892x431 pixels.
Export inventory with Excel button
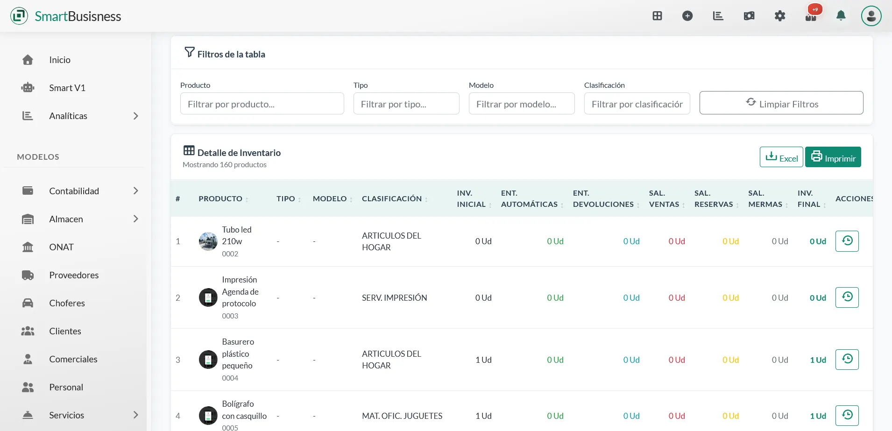pyautogui.click(x=781, y=157)
